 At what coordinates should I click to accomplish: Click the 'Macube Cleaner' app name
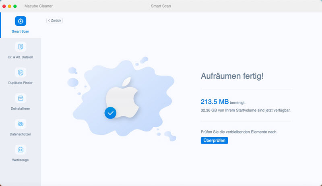tap(39, 6)
